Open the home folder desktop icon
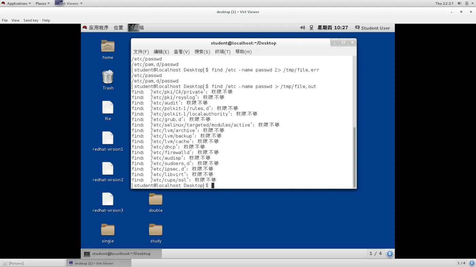The image size is (476, 267). pyautogui.click(x=108, y=46)
